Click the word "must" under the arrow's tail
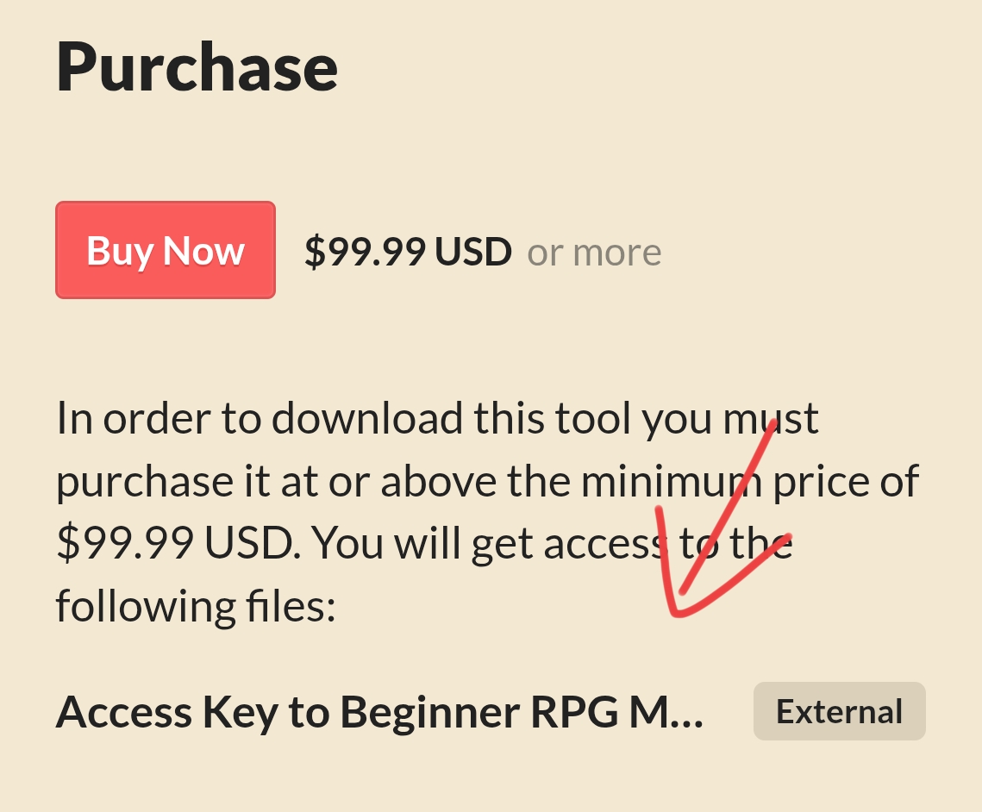 (x=770, y=418)
